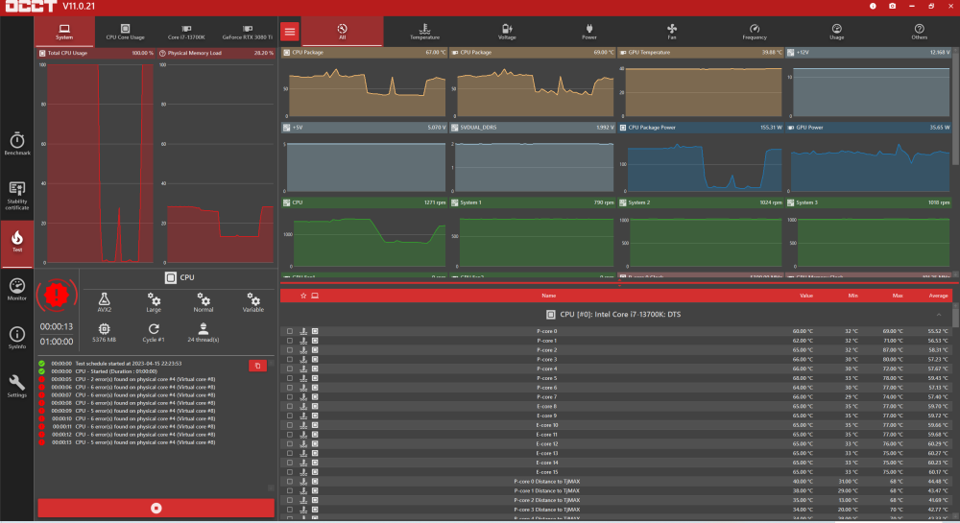Click the Total CPU Usage graph

[x=96, y=157]
